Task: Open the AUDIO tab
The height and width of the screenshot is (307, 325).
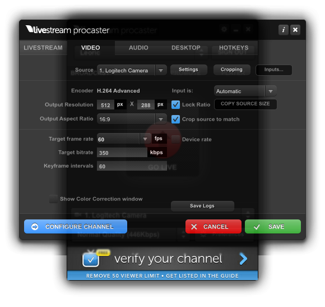Action: (138, 48)
